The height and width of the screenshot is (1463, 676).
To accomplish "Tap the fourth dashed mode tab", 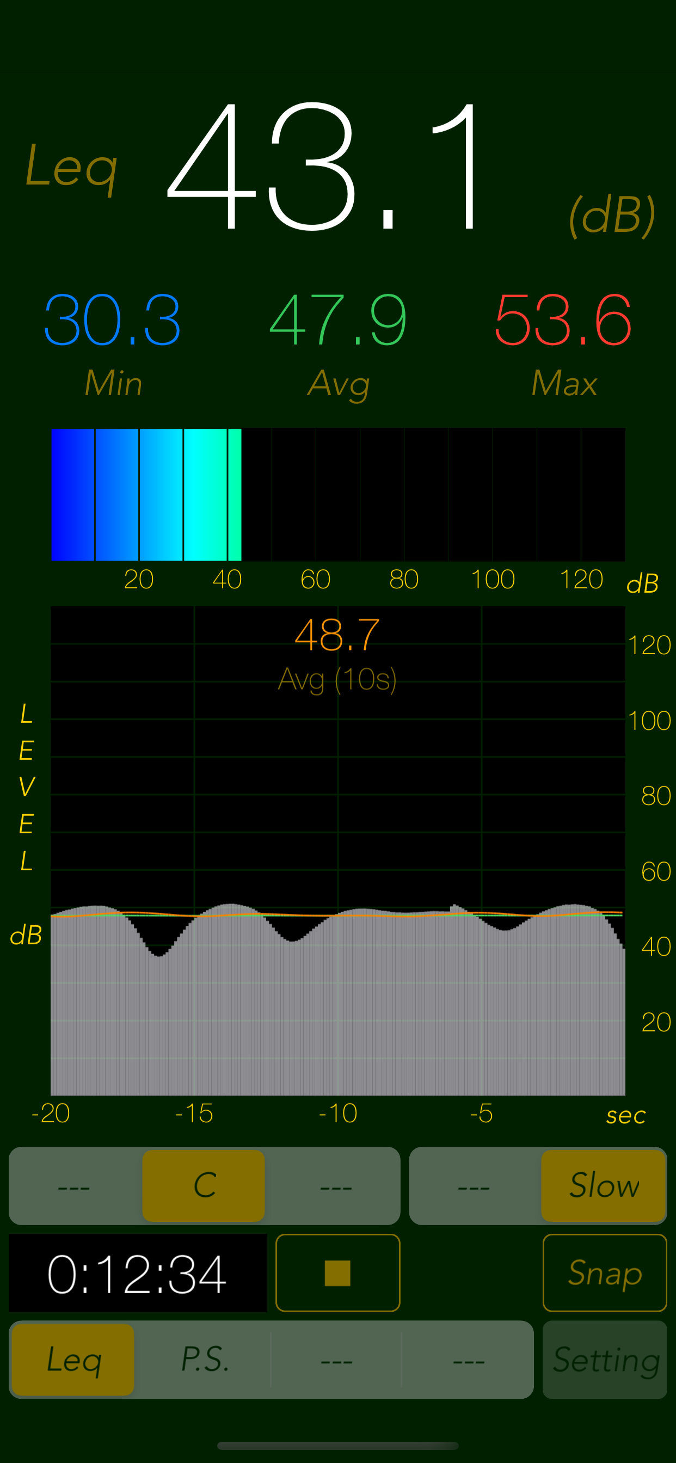I will pyautogui.click(x=468, y=1360).
